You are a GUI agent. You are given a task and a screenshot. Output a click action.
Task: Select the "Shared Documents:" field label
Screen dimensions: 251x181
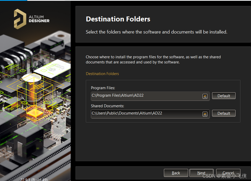click(107, 106)
